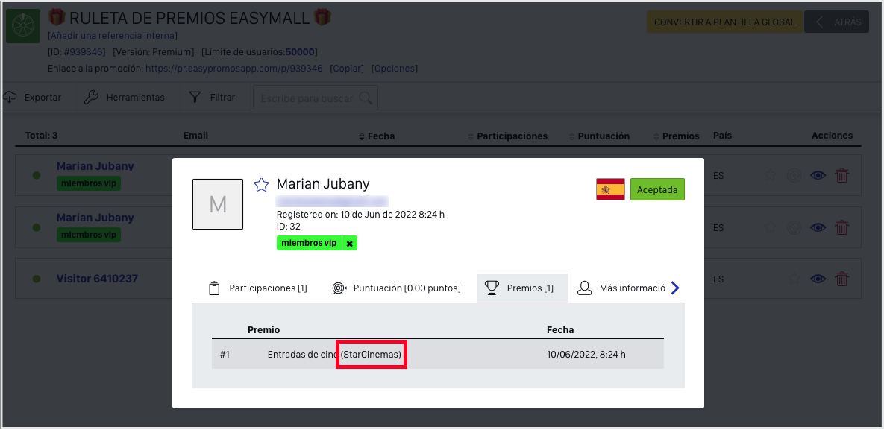Click the Email column header
This screenshot has width=884, height=430.
point(195,135)
